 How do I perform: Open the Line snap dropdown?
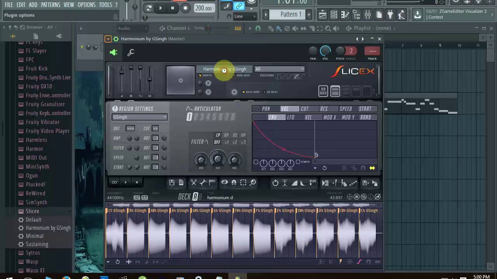(245, 16)
